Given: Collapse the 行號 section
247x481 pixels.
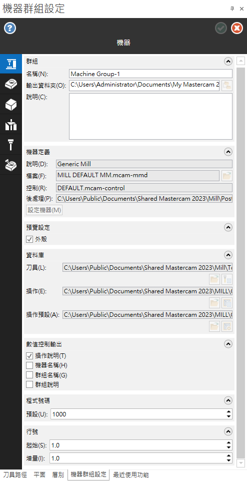Looking at the screenshot, I should 228,431.
